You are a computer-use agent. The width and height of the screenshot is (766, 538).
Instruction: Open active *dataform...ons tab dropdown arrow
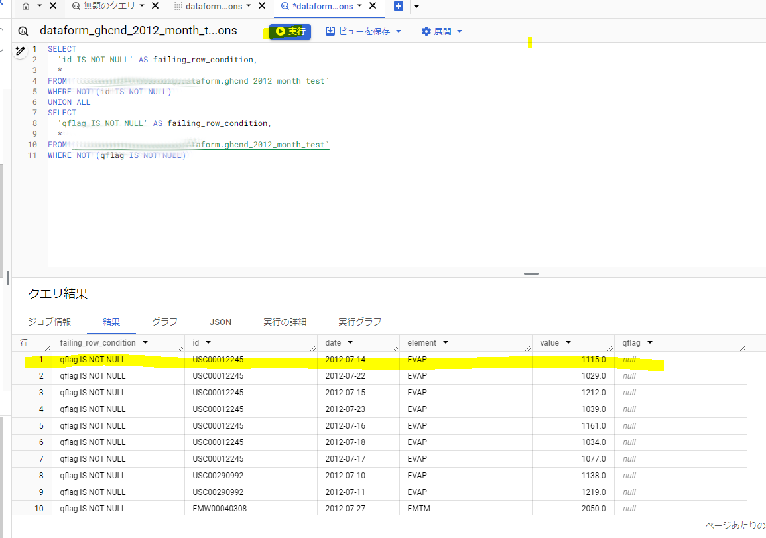pyautogui.click(x=359, y=6)
